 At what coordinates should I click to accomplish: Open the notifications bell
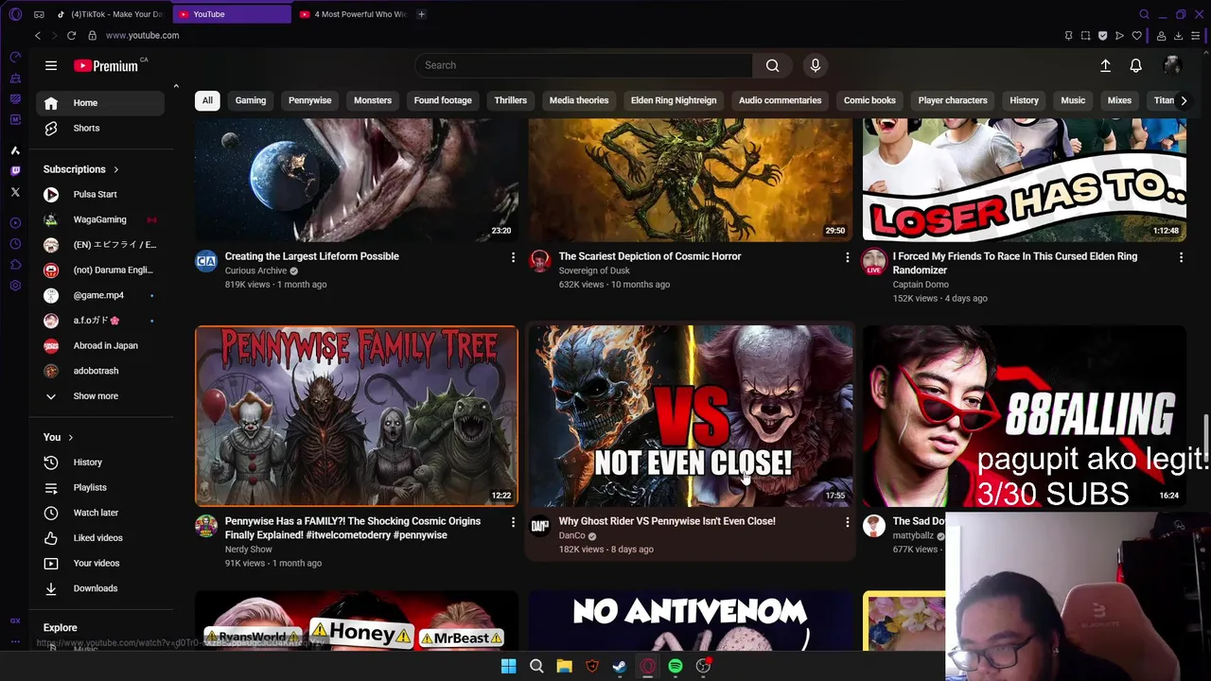[1135, 65]
